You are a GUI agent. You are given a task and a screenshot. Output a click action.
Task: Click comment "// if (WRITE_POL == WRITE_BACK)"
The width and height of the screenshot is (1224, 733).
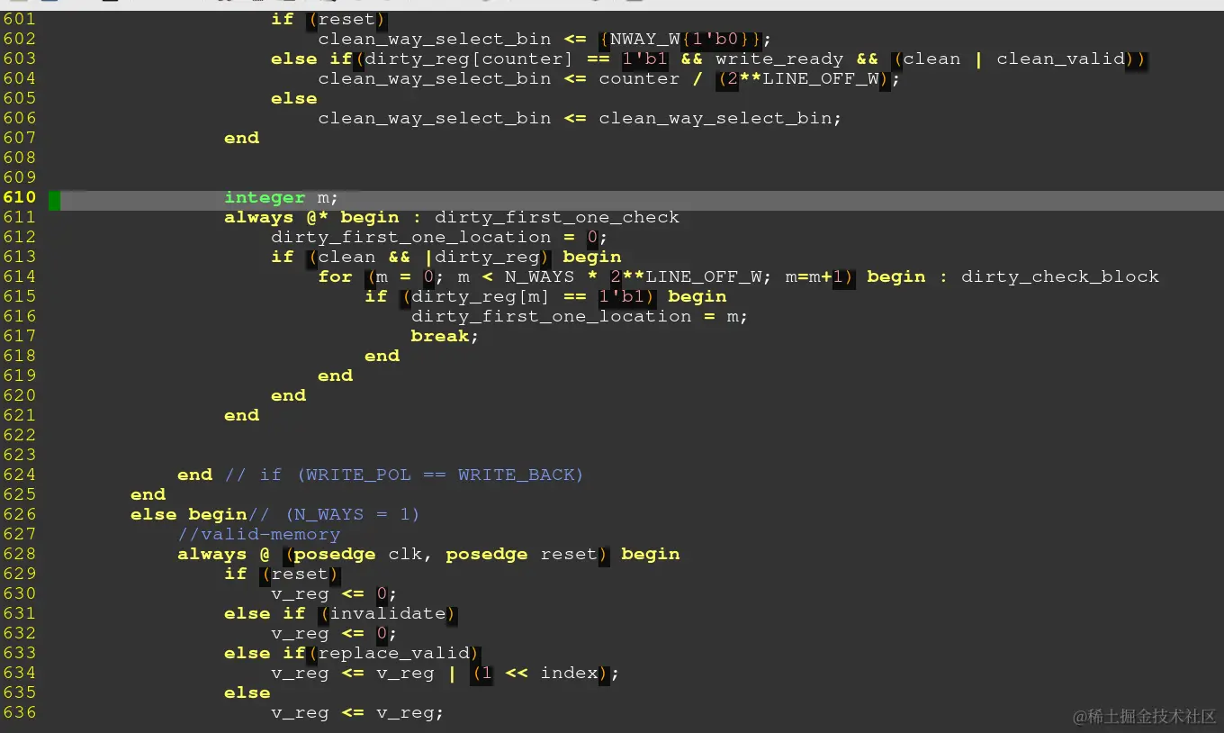(405, 475)
